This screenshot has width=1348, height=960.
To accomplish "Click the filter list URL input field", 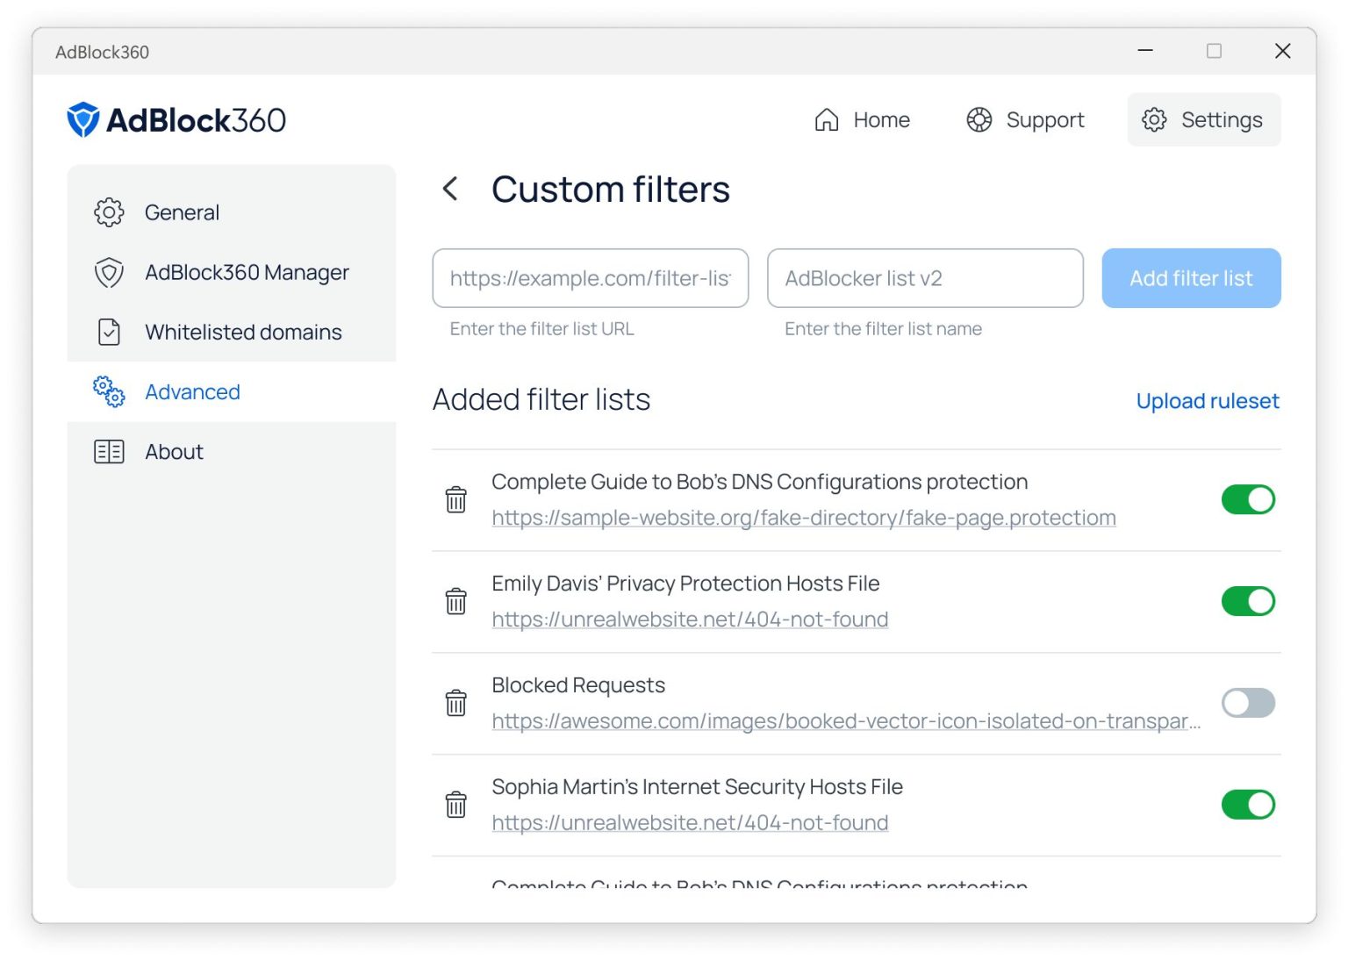I will pyautogui.click(x=590, y=278).
